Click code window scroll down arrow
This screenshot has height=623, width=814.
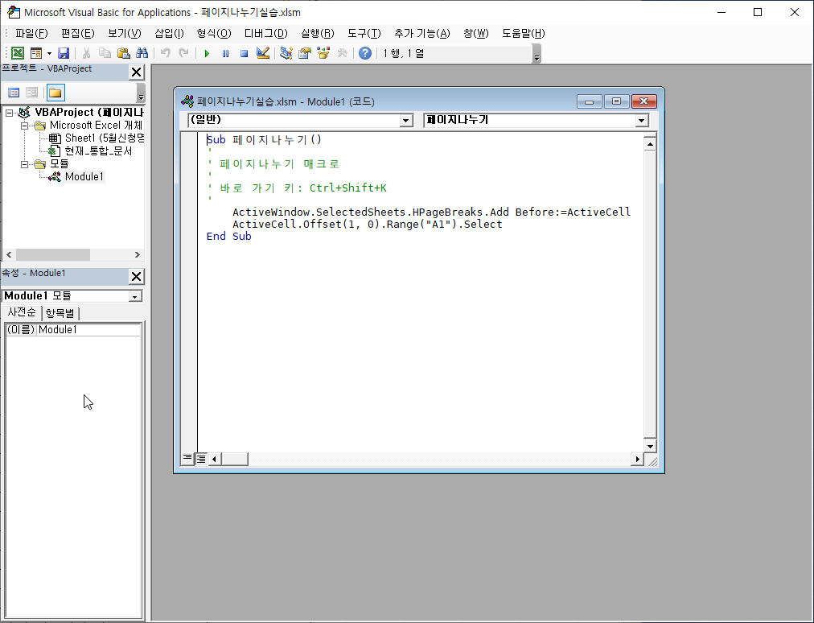650,447
